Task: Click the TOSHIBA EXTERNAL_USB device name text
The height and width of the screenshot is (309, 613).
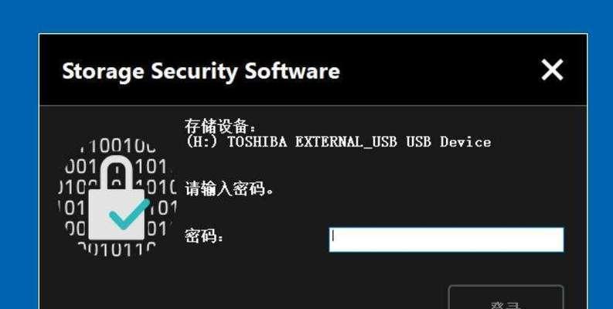Action: (312, 141)
